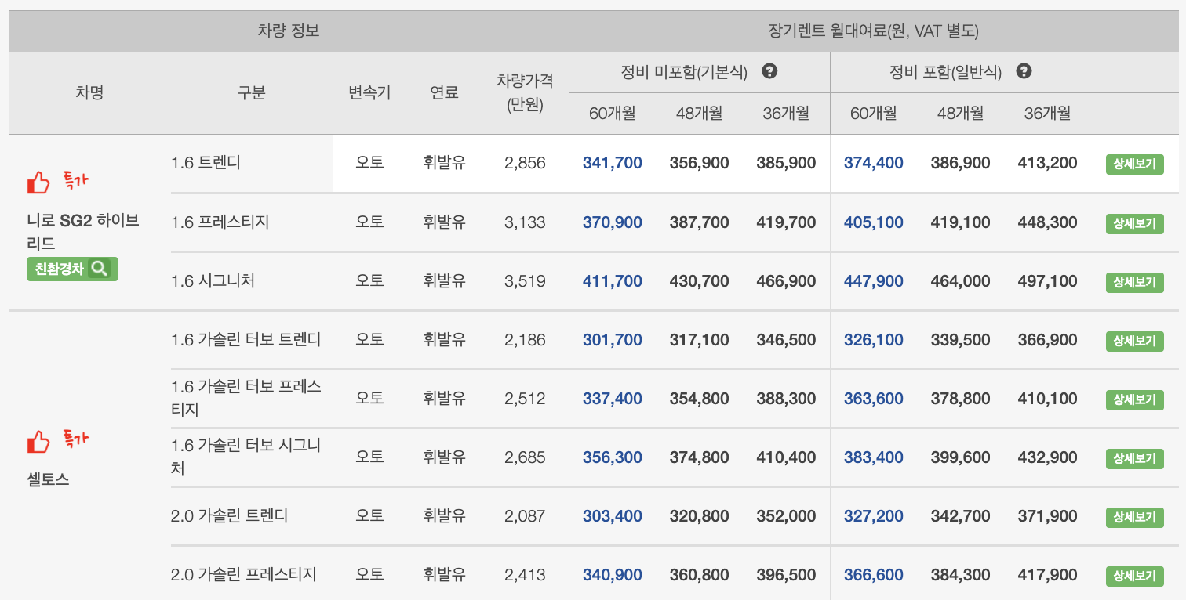Select the 1.6 시그니처 trim name
Image resolution: width=1186 pixels, height=600 pixels.
213,280
